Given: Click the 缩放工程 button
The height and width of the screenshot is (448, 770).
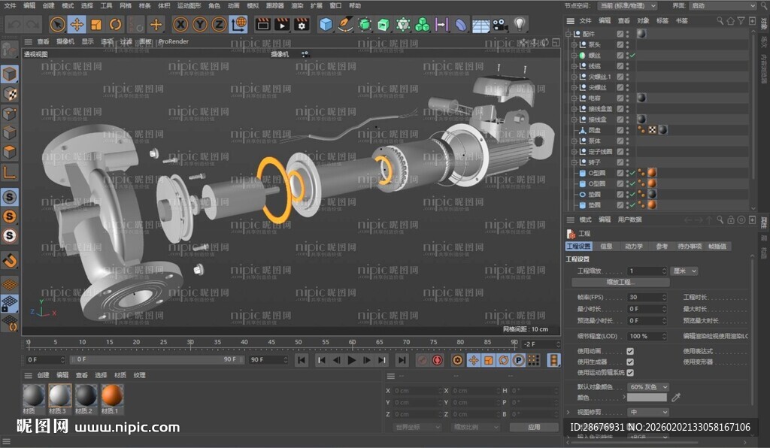Looking at the screenshot, I should pos(621,280).
